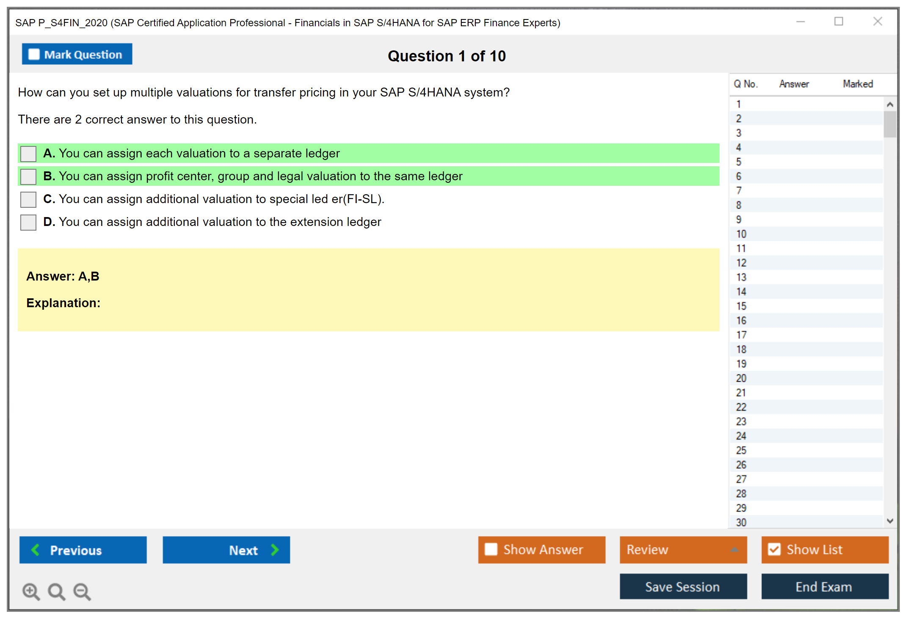Toggle the Show Answer checkbox
910x622 pixels.
[491, 549]
